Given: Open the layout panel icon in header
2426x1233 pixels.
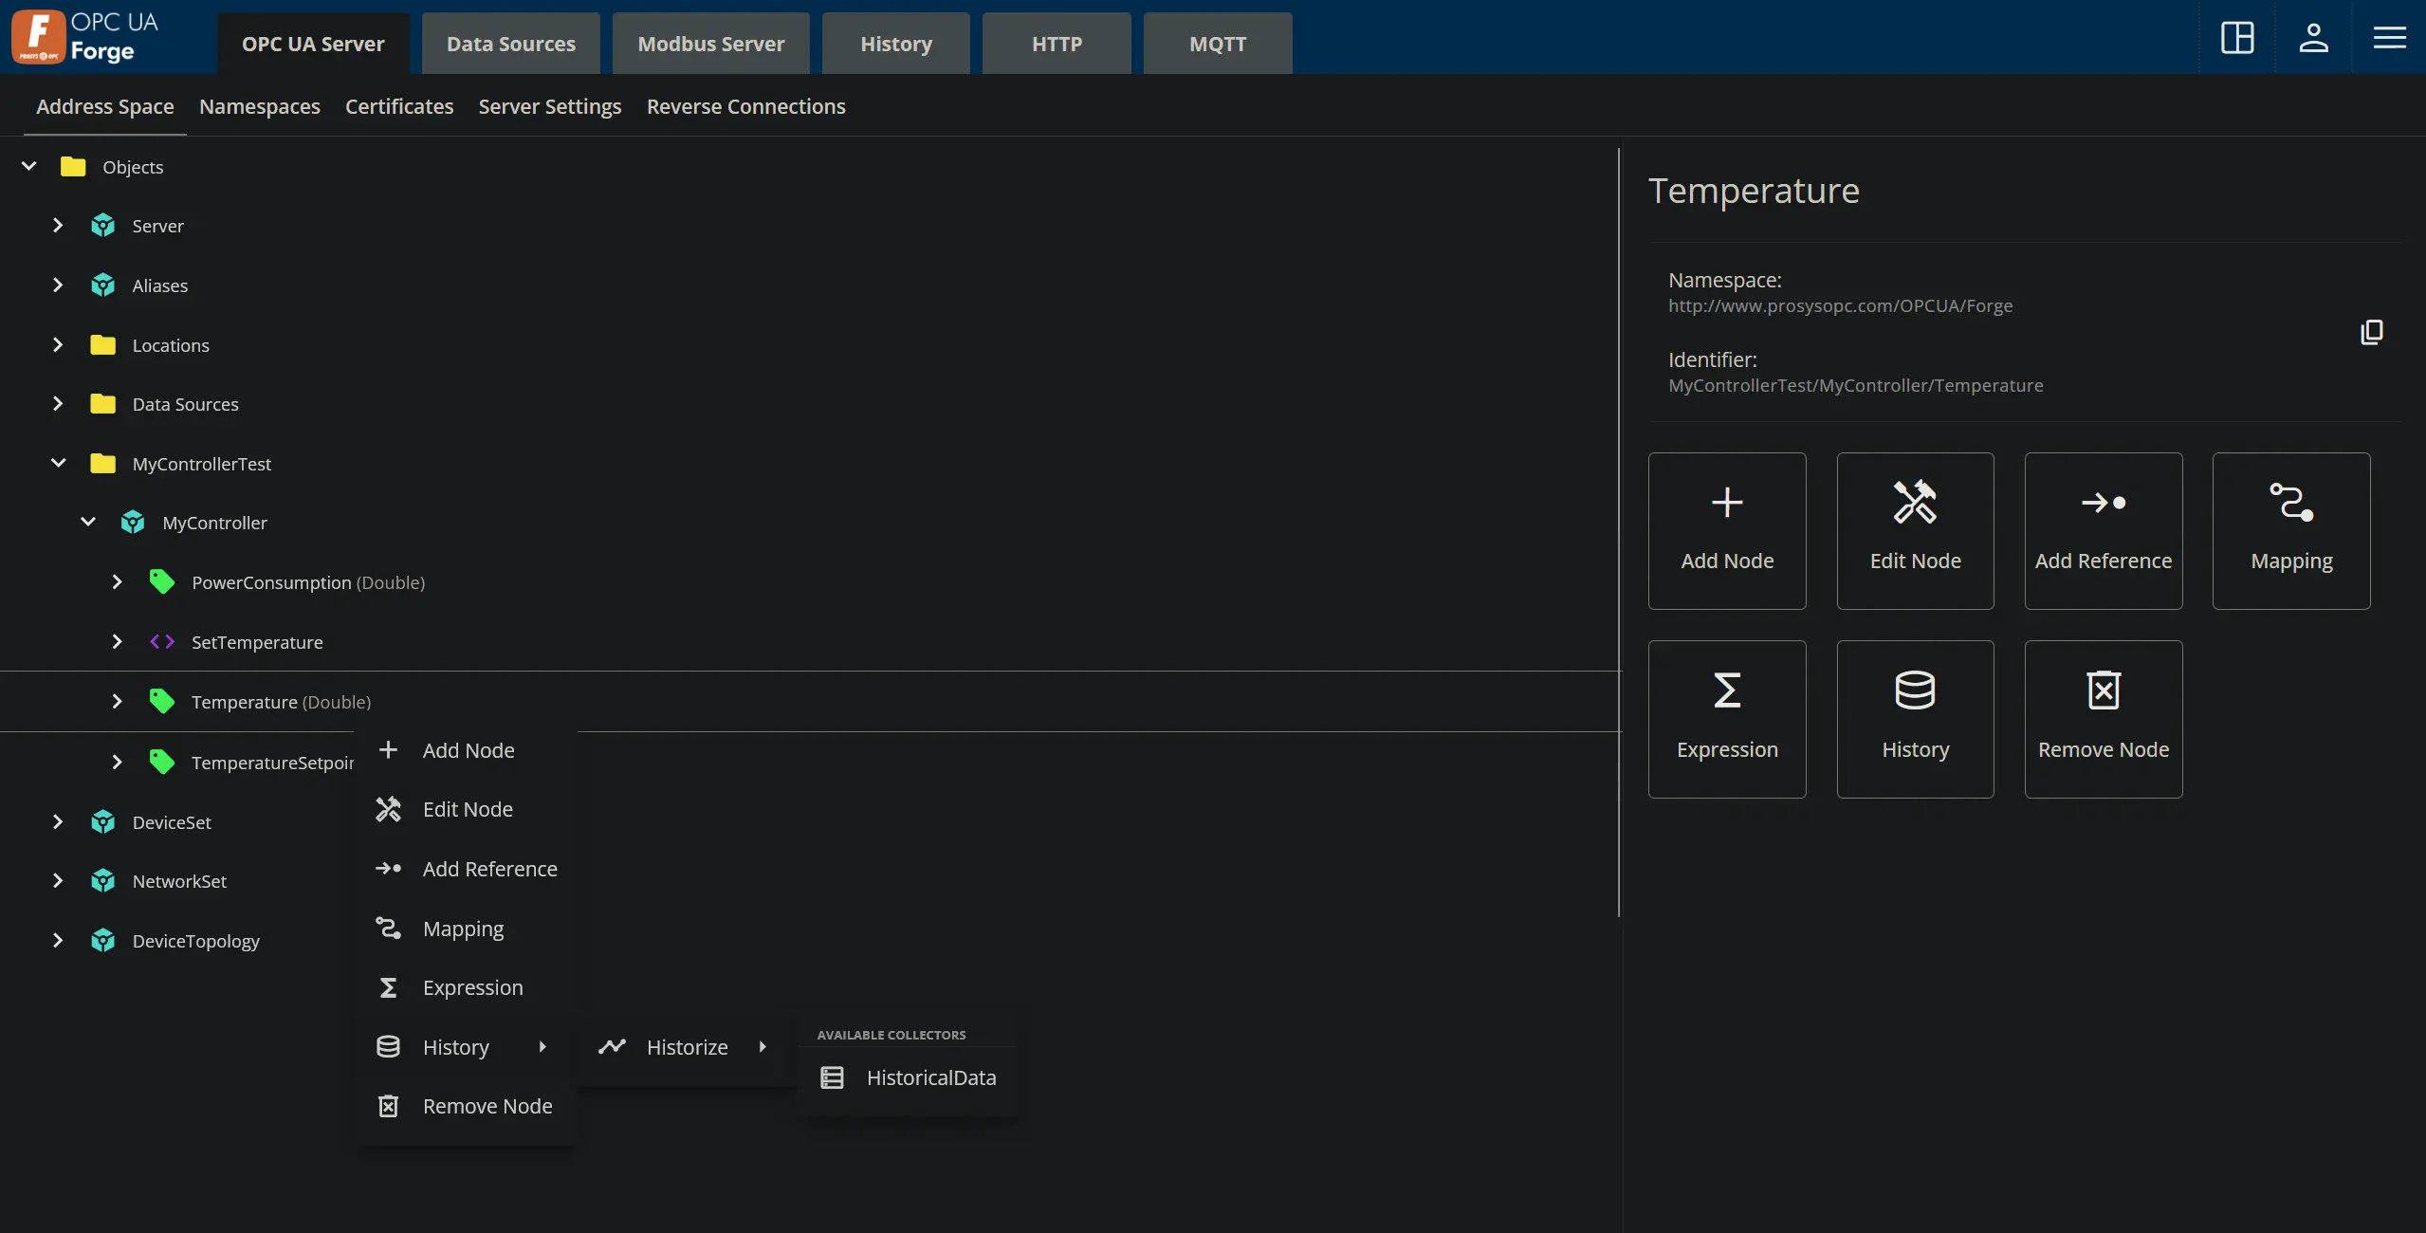Looking at the screenshot, I should point(2237,38).
